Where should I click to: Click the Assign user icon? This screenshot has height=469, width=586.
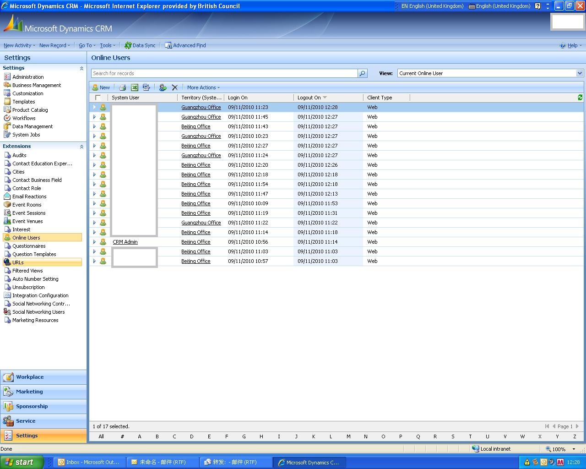(163, 87)
